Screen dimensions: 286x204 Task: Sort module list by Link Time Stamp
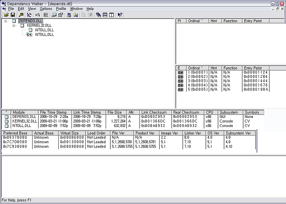[89, 112]
